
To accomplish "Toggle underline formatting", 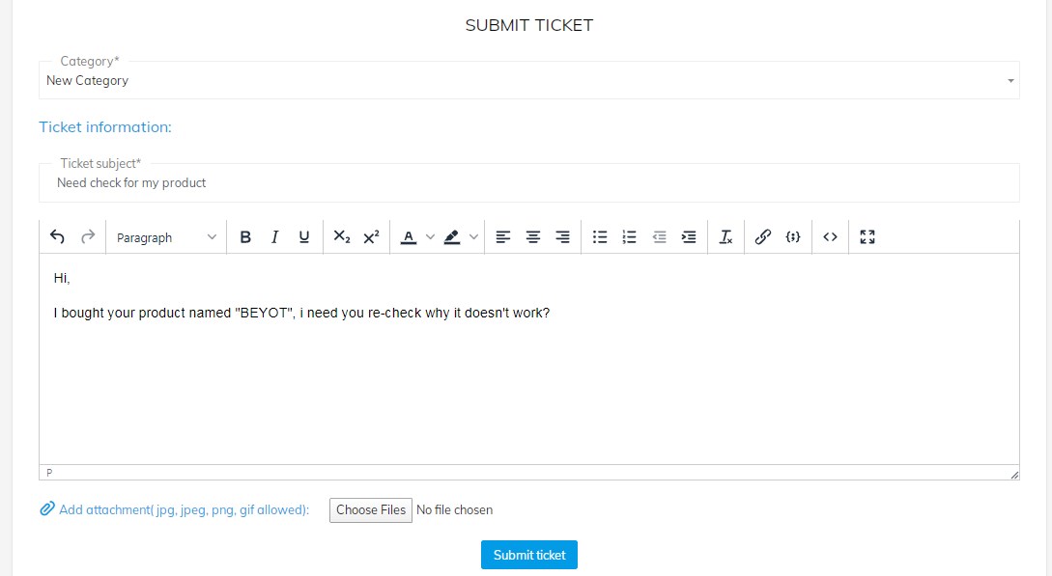I will 304,236.
